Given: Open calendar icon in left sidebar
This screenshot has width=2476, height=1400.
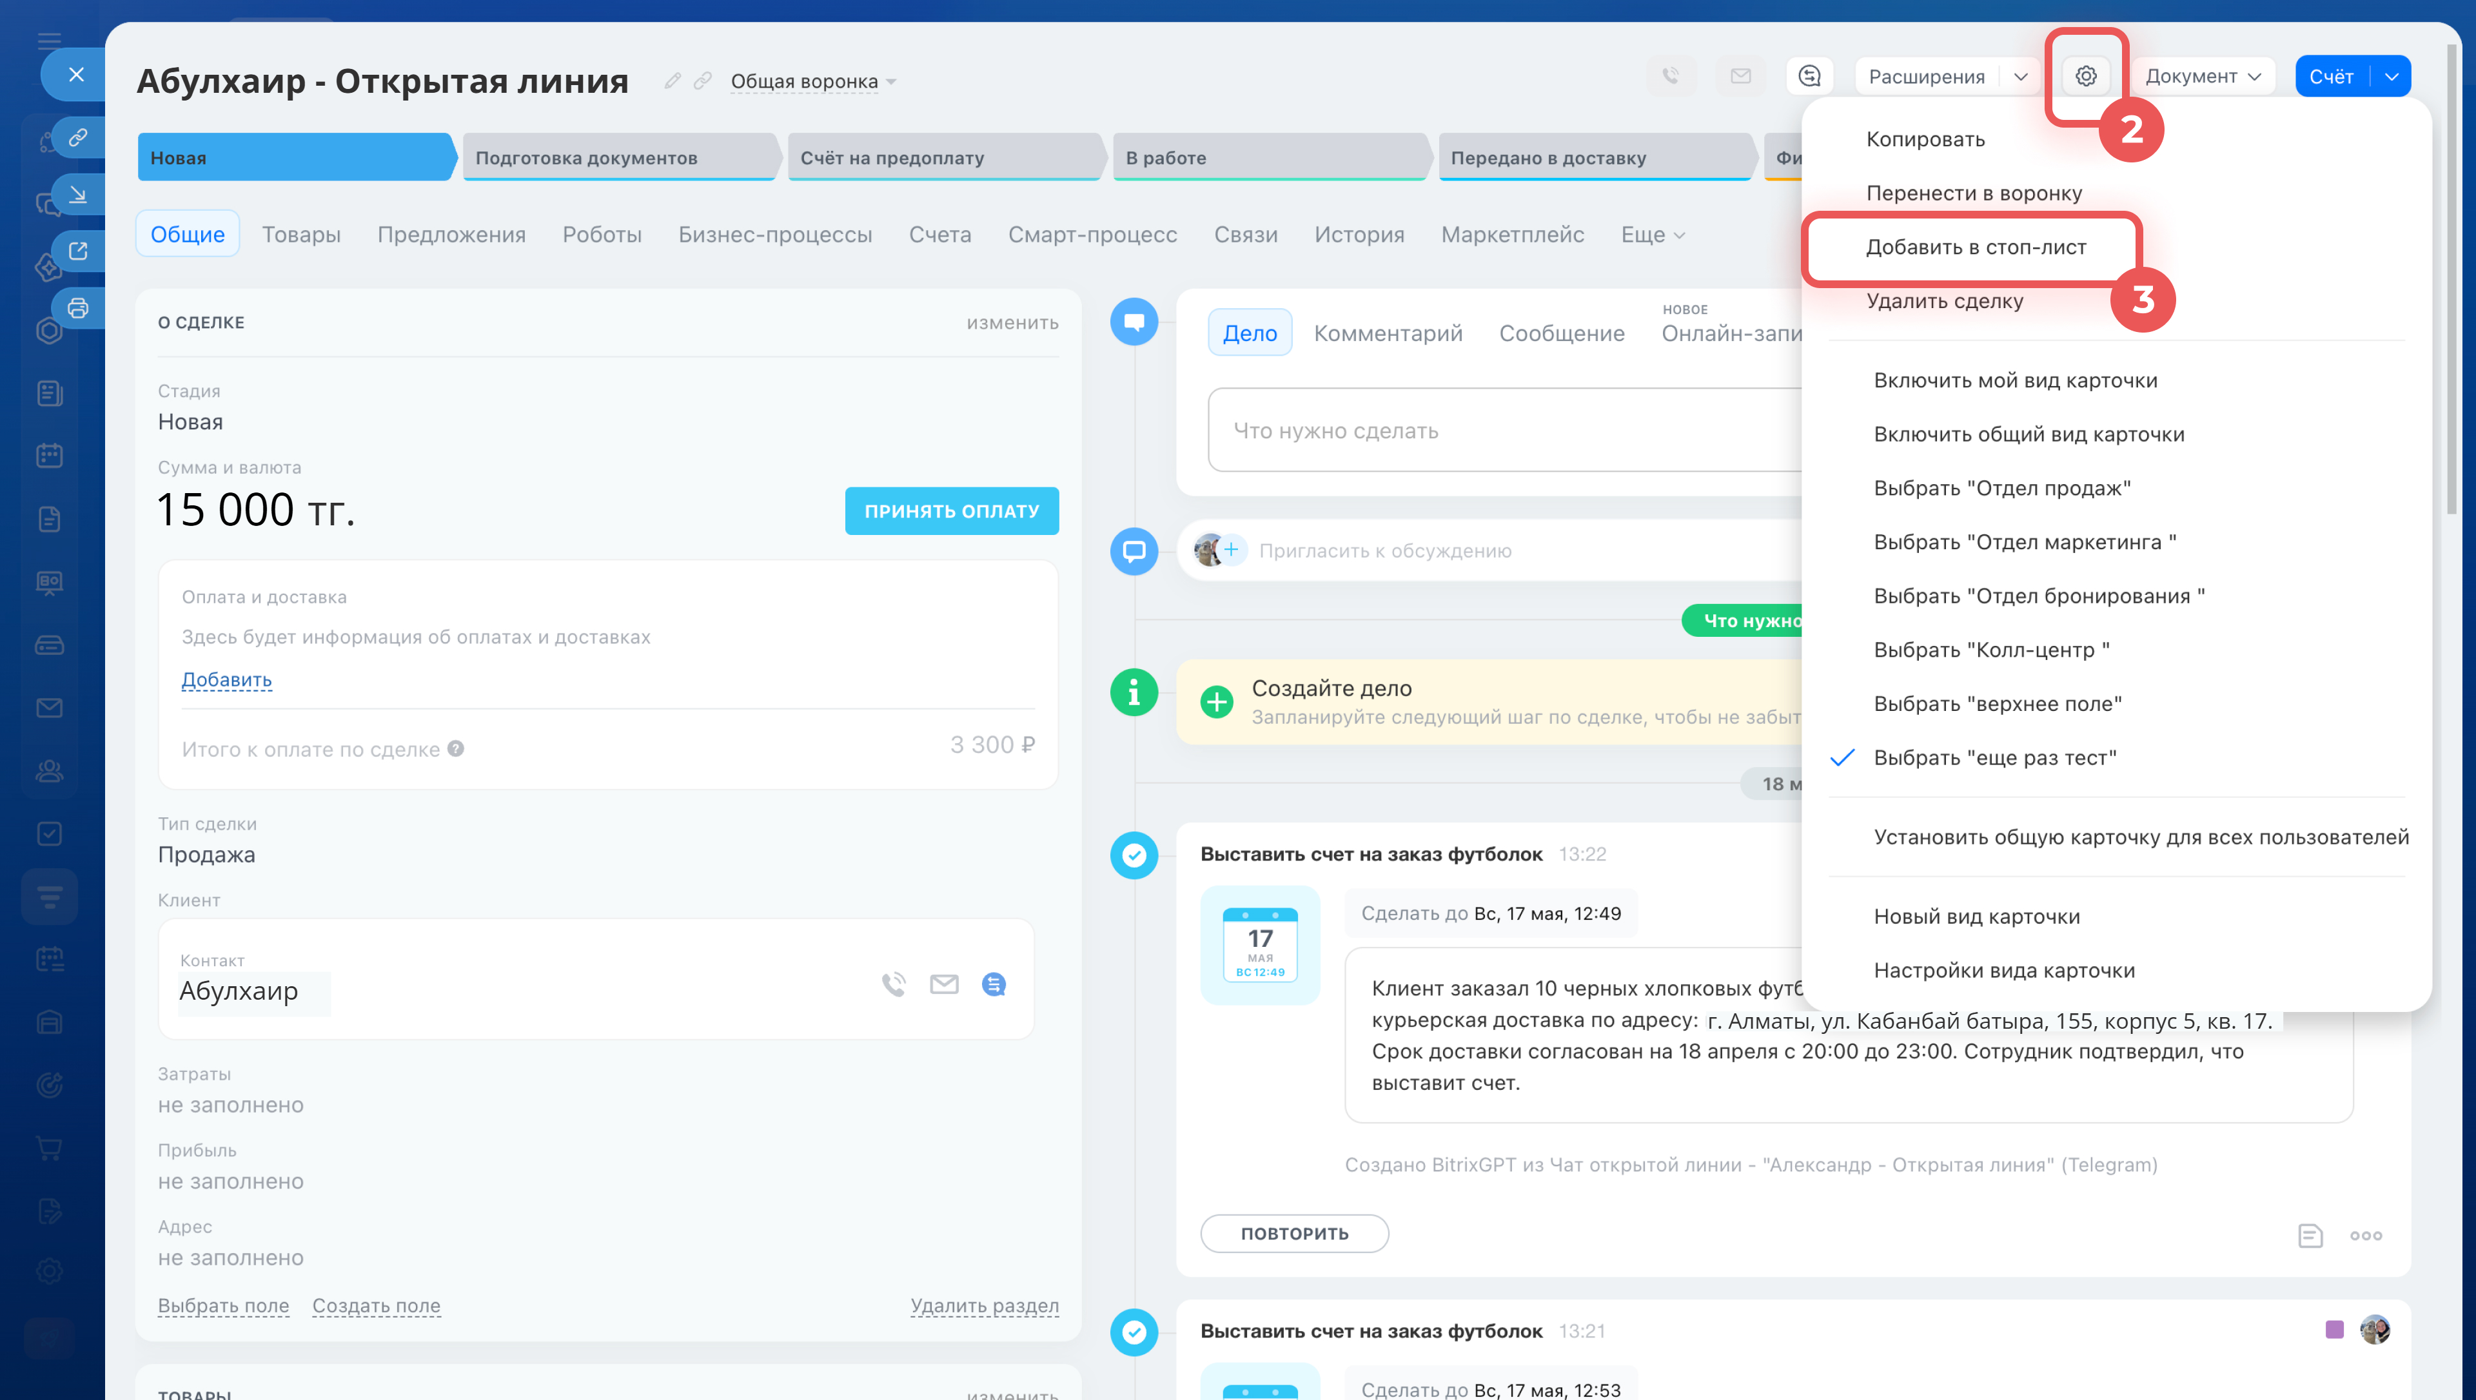Looking at the screenshot, I should pos(49,455).
